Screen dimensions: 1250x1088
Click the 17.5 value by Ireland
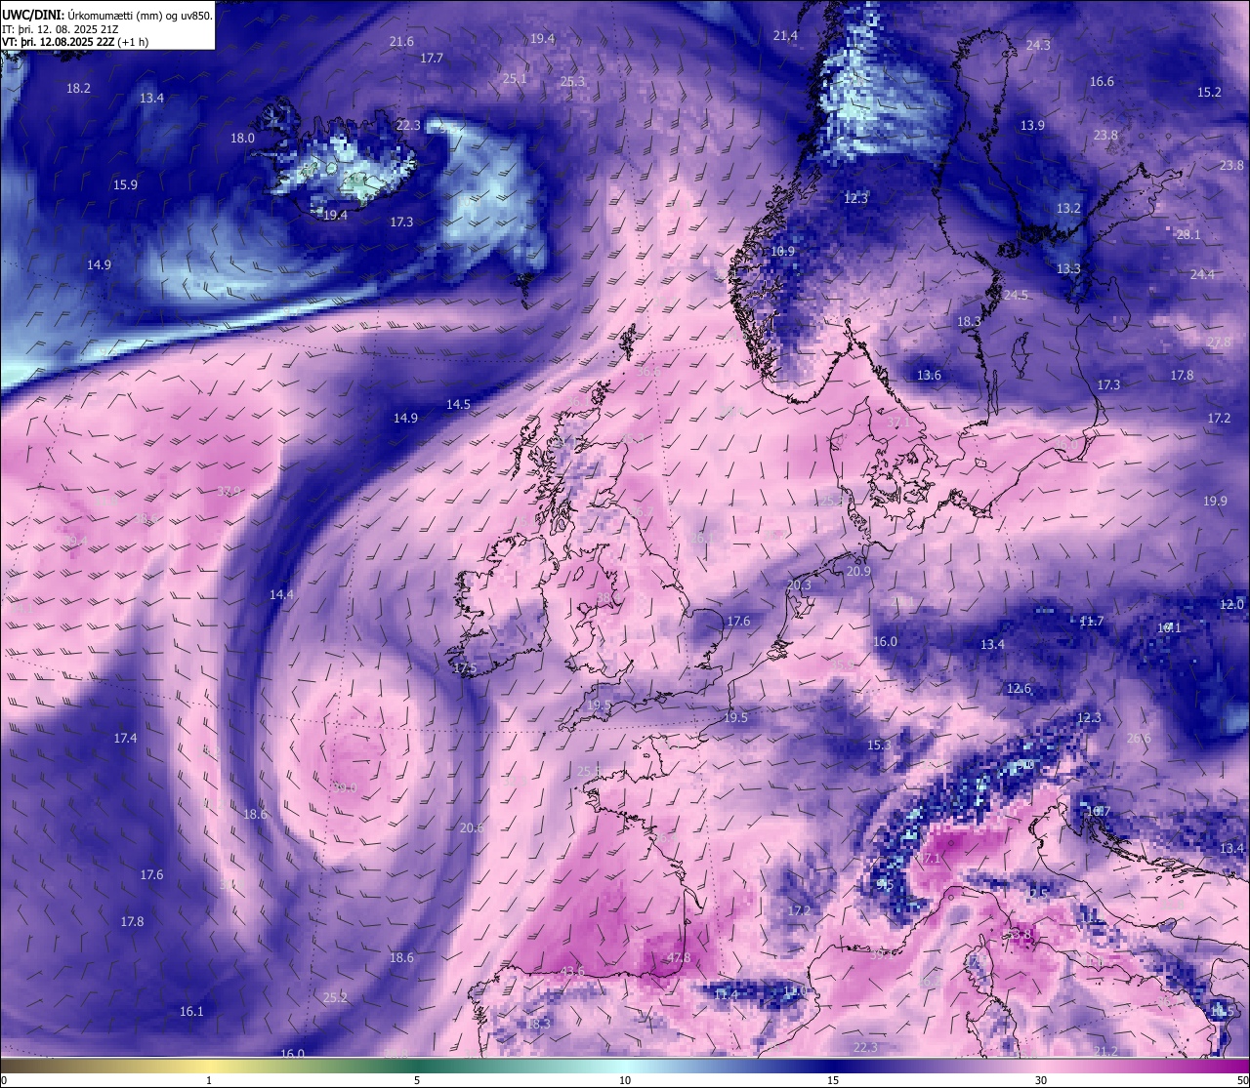pyautogui.click(x=464, y=668)
